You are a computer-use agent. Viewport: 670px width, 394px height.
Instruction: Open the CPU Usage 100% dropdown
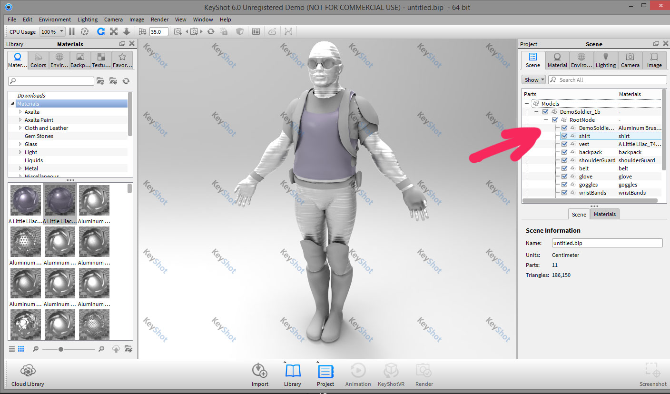point(52,32)
